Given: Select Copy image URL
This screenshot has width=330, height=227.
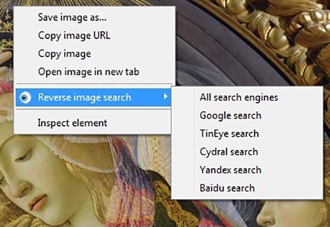Looking at the screenshot, I should [x=95, y=36].
